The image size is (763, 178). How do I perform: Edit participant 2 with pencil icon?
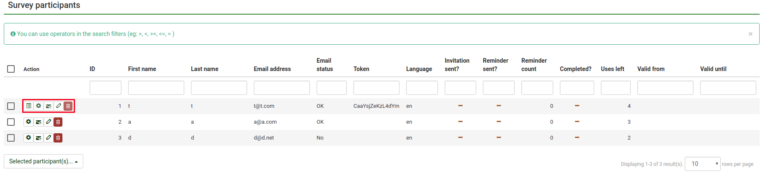[x=49, y=122]
